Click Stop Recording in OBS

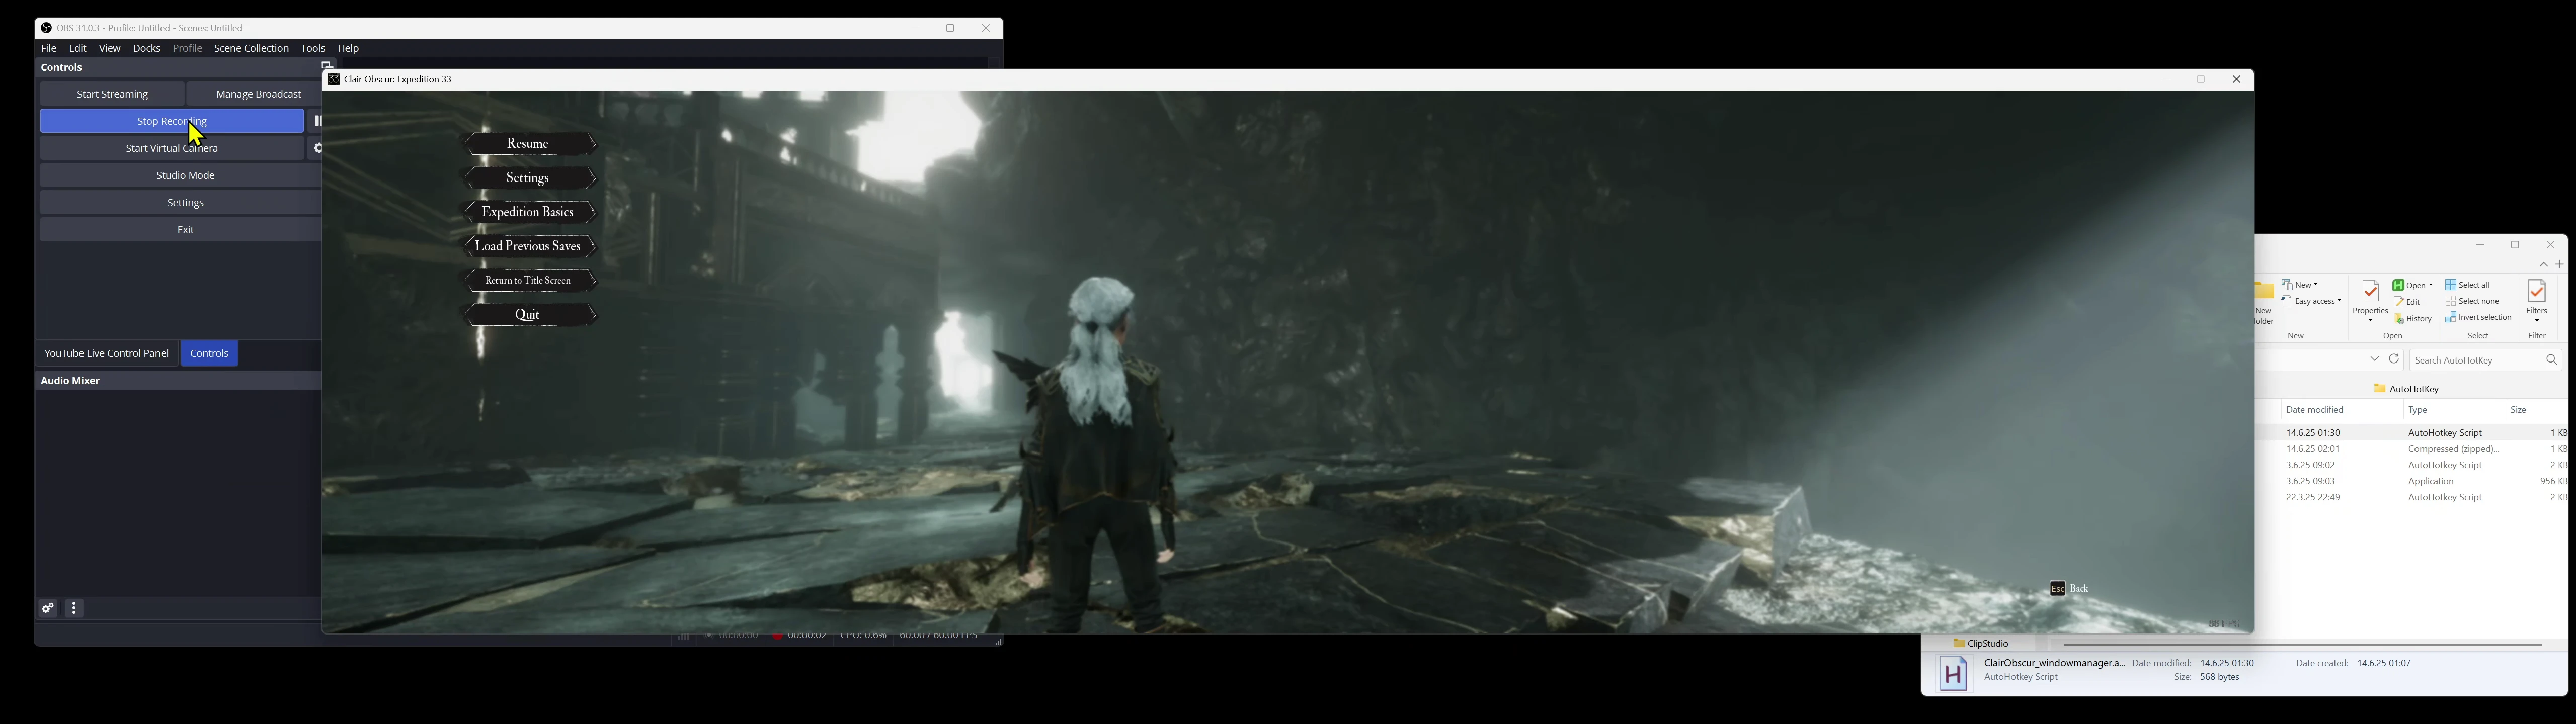click(172, 121)
